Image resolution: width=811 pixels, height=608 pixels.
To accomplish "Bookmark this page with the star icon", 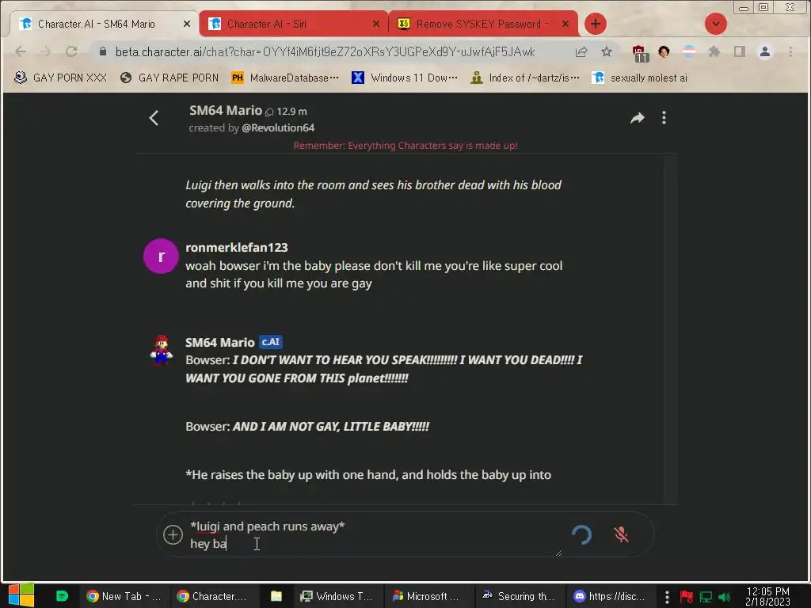I will (606, 51).
